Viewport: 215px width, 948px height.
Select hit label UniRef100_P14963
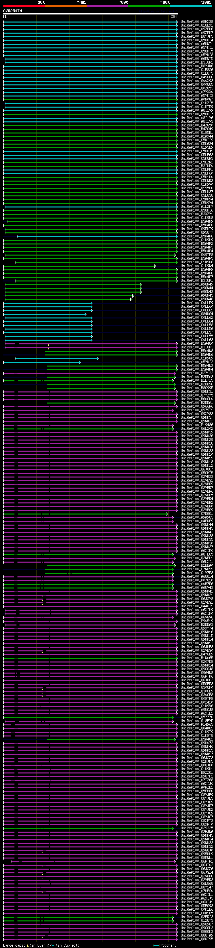point(197,725)
